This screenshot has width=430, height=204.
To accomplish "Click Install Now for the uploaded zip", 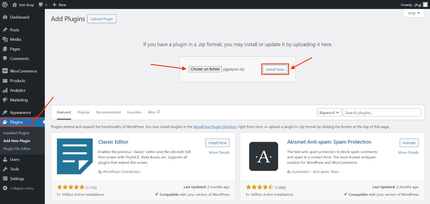I will tap(275, 69).
